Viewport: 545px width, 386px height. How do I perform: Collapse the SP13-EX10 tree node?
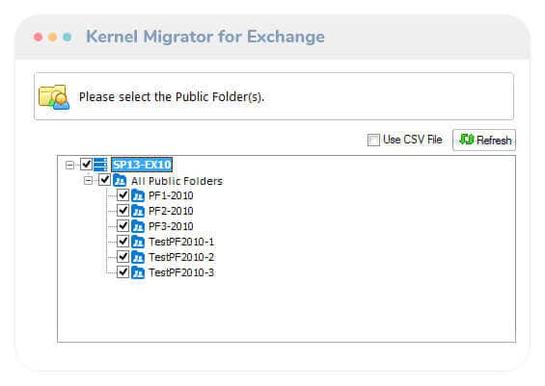(69, 165)
